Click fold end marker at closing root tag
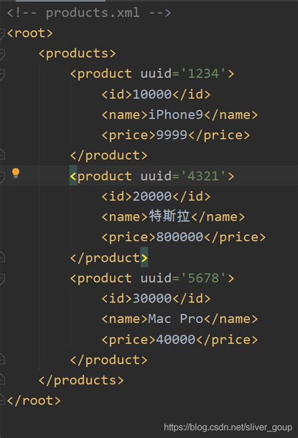 coord(2,400)
